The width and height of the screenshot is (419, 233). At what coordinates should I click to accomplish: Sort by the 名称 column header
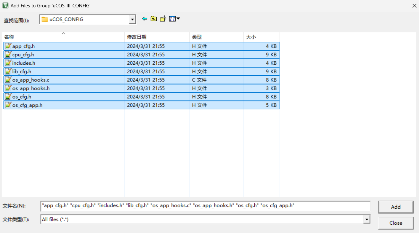coord(63,37)
